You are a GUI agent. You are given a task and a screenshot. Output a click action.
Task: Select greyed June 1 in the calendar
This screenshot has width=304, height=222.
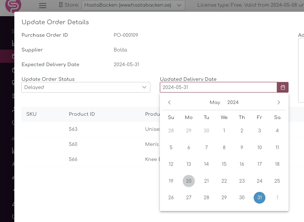[x=277, y=198]
